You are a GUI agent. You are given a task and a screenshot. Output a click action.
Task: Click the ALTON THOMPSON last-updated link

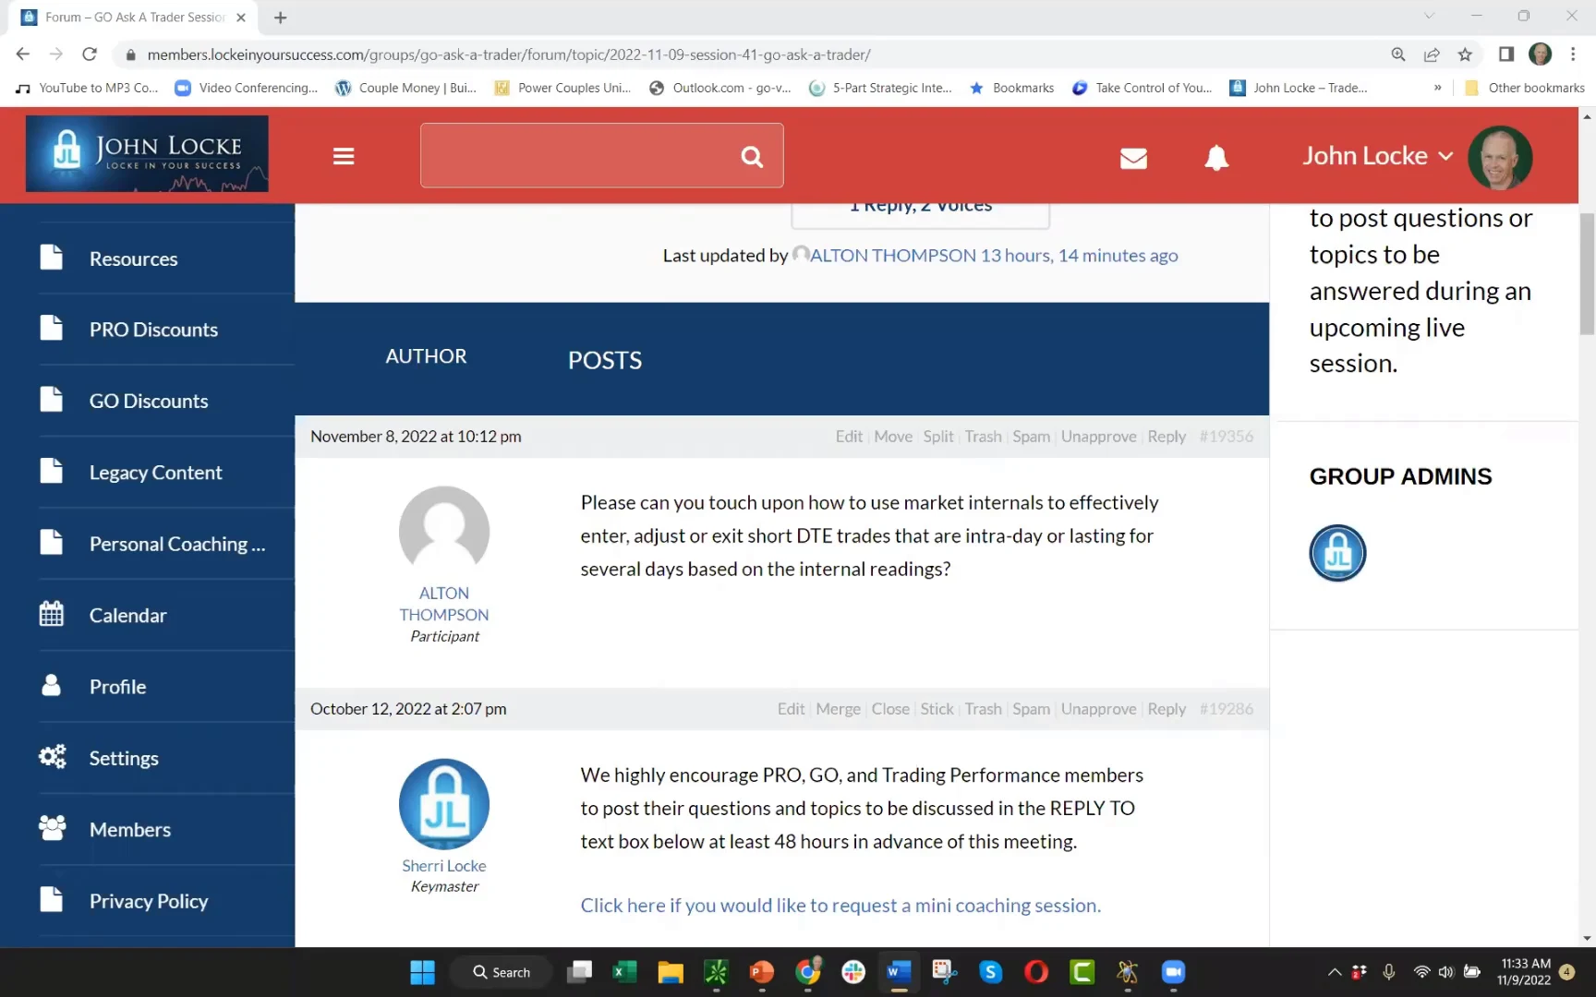coord(892,256)
